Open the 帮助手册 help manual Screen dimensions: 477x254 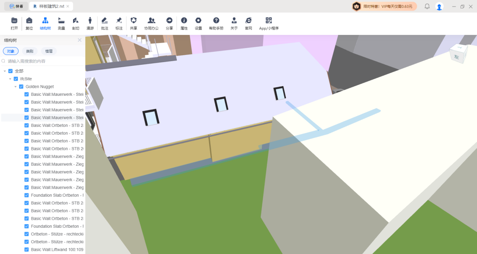[x=216, y=21]
